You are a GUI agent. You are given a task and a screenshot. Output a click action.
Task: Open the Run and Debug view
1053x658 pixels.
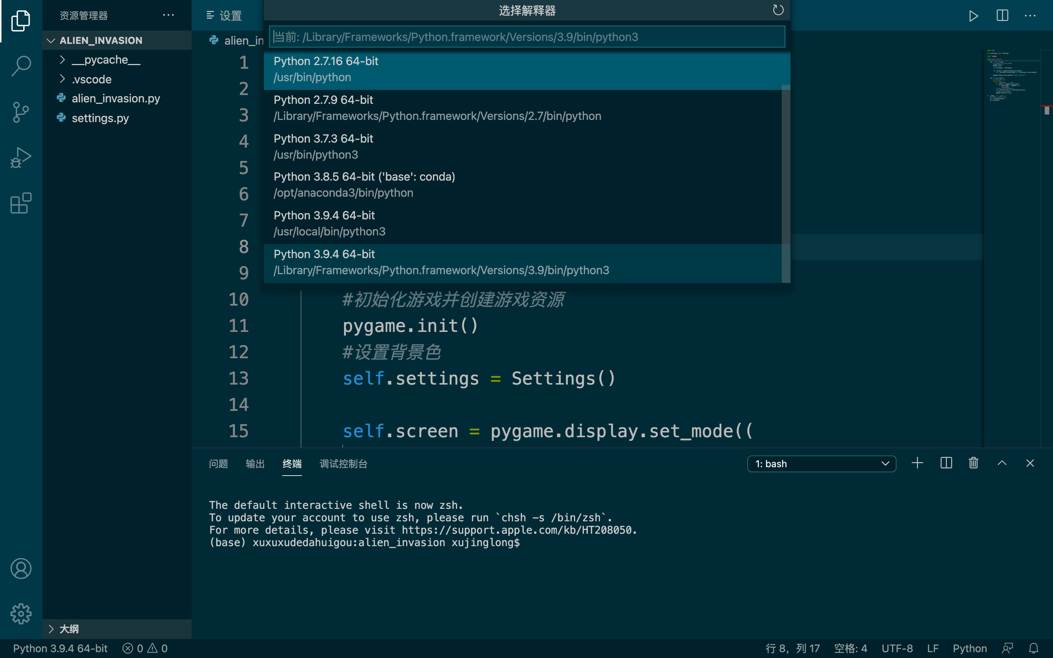point(20,158)
